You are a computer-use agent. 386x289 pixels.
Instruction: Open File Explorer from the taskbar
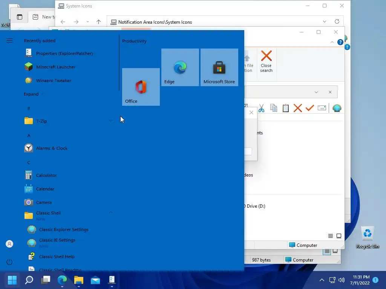click(79, 280)
